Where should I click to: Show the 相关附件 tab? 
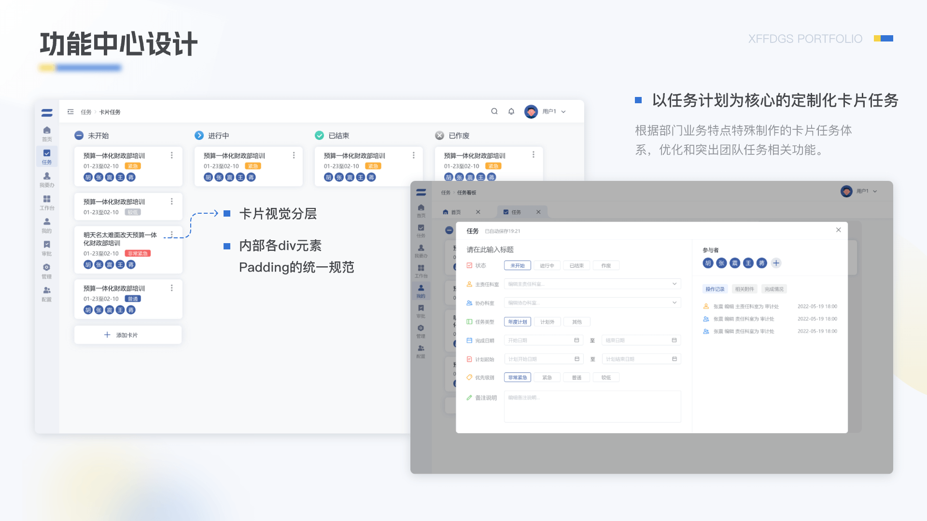(x=744, y=289)
